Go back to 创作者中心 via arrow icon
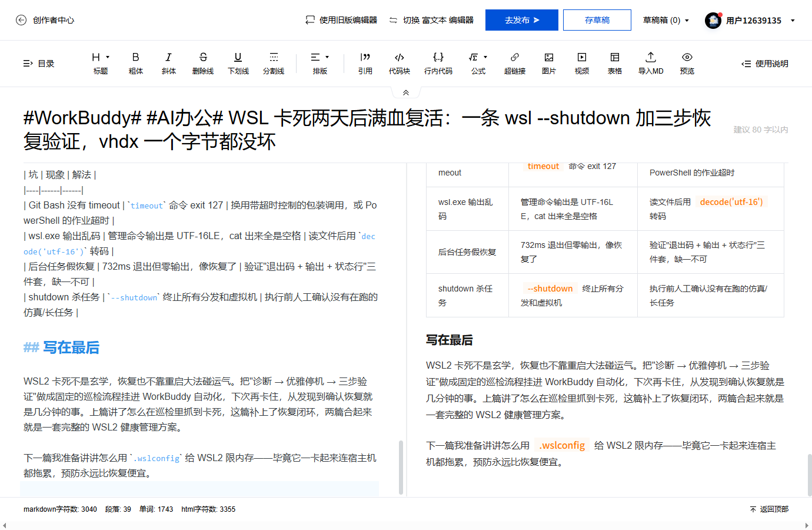This screenshot has height=530, width=812. pyautogui.click(x=21, y=20)
